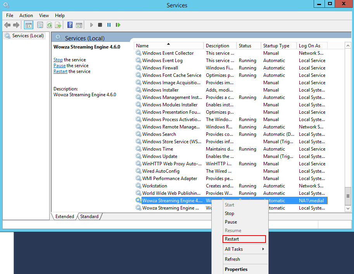Viewport: 354px width, 274px height.
Task: Click the Pause the service link
Action: pyautogui.click(x=60, y=66)
